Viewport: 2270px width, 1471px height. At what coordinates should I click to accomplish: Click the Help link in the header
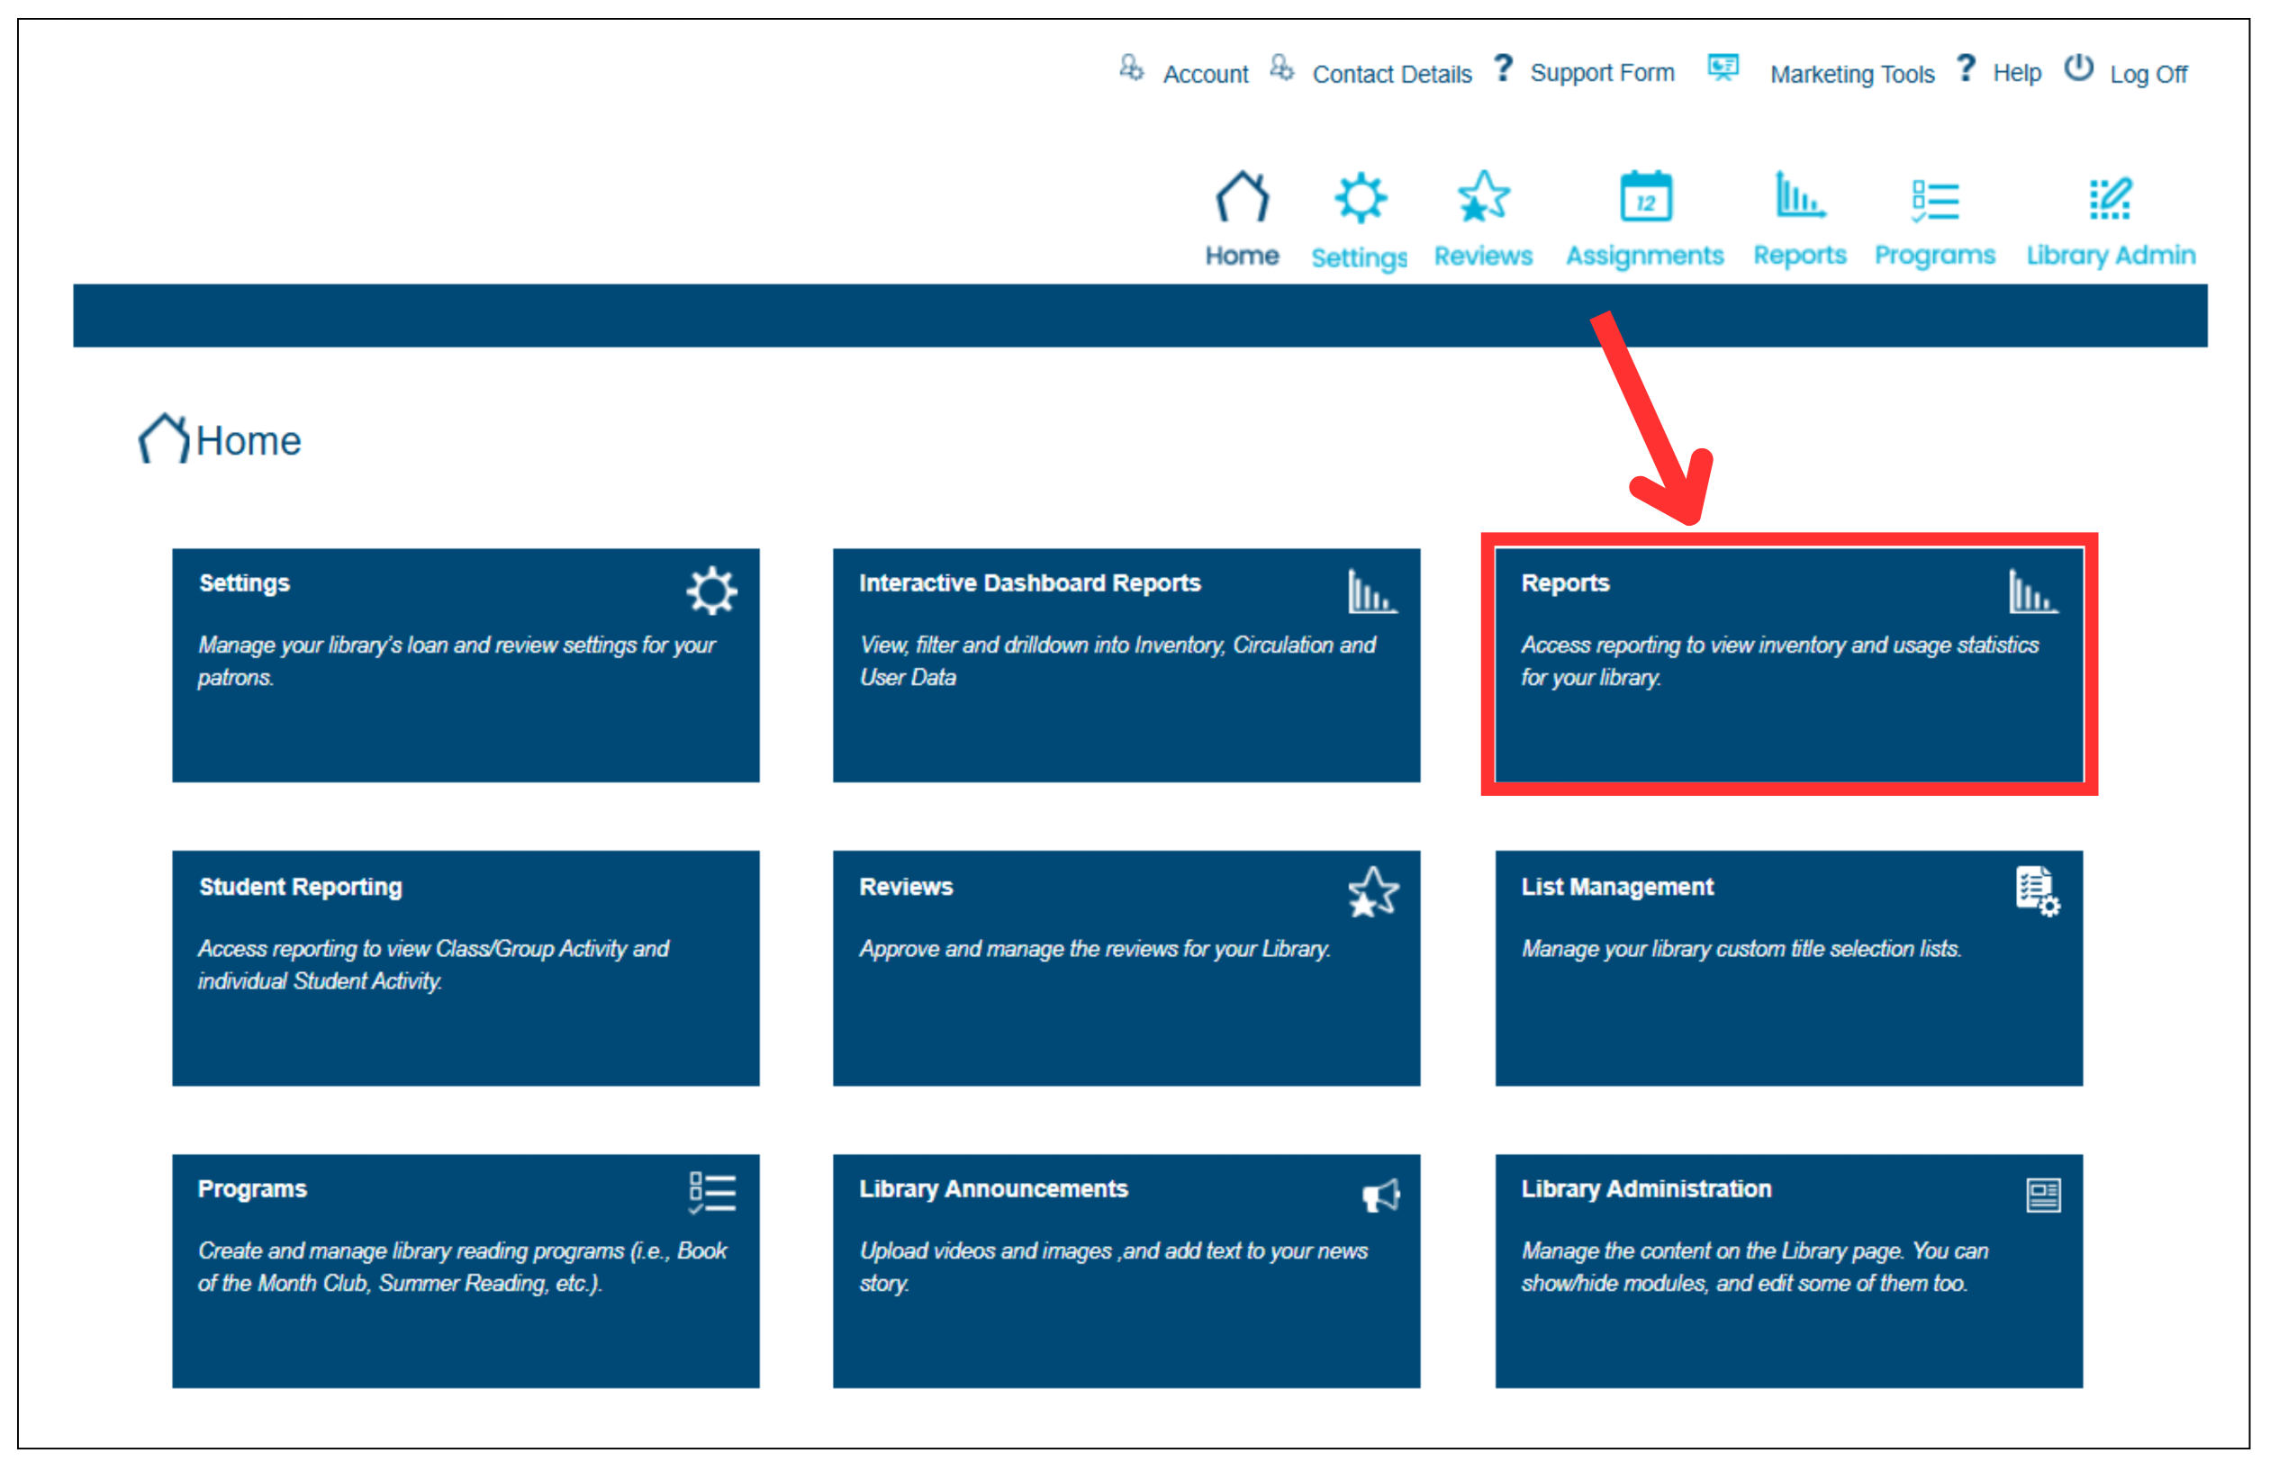pos(2016,74)
